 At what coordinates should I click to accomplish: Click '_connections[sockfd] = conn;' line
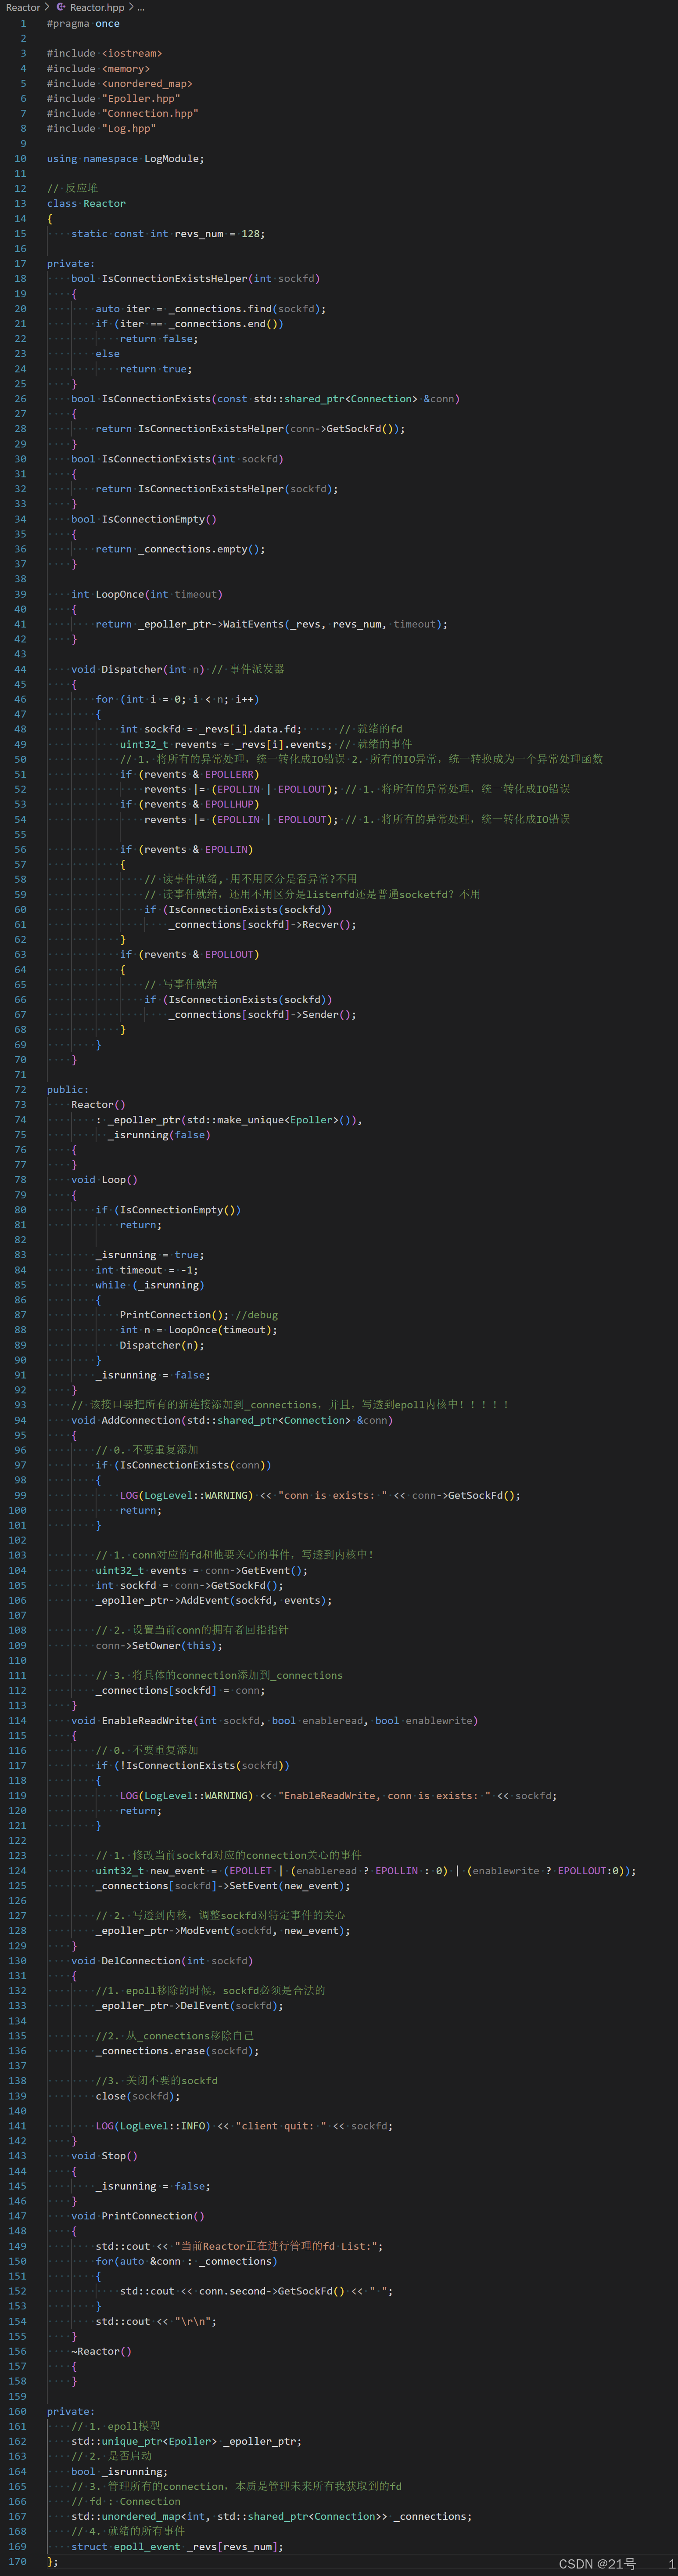180,1690
